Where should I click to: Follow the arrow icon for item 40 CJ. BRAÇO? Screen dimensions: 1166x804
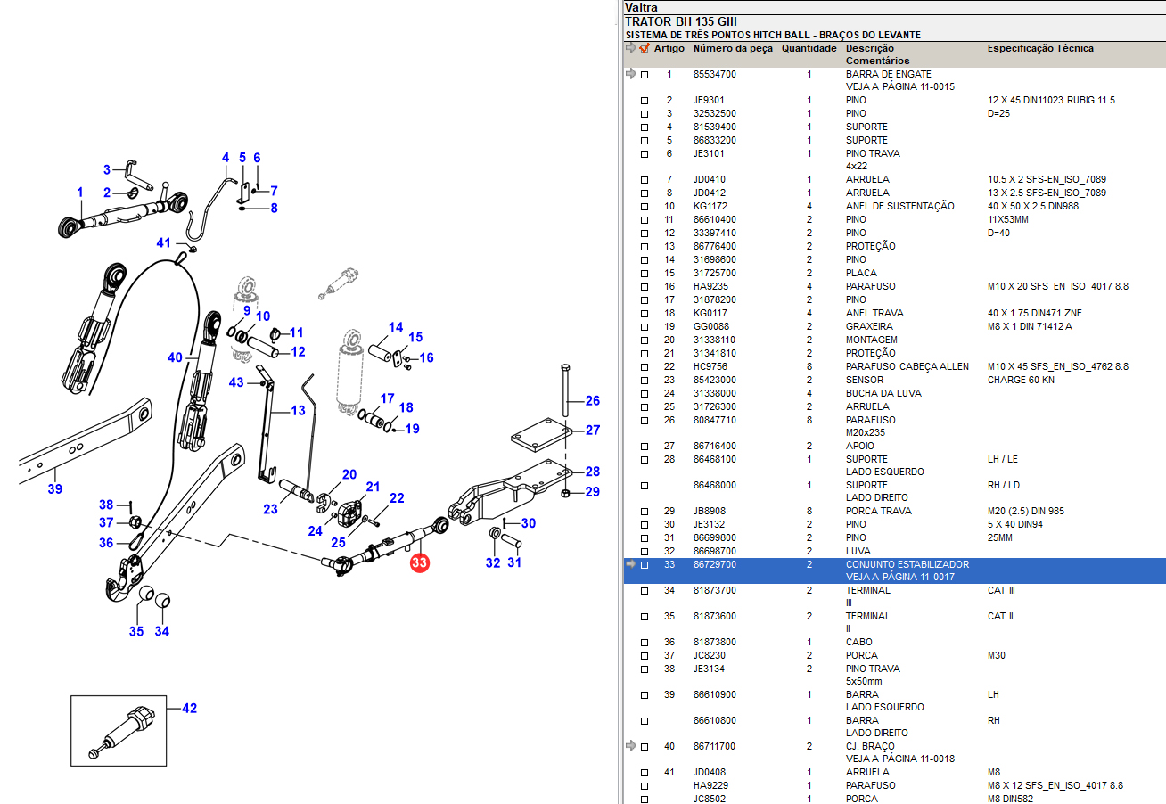click(x=631, y=746)
